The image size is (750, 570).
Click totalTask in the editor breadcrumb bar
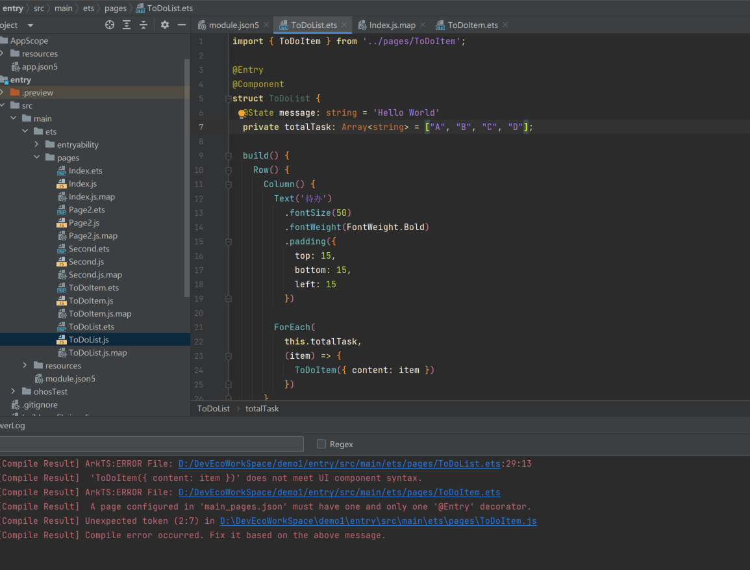coord(262,408)
